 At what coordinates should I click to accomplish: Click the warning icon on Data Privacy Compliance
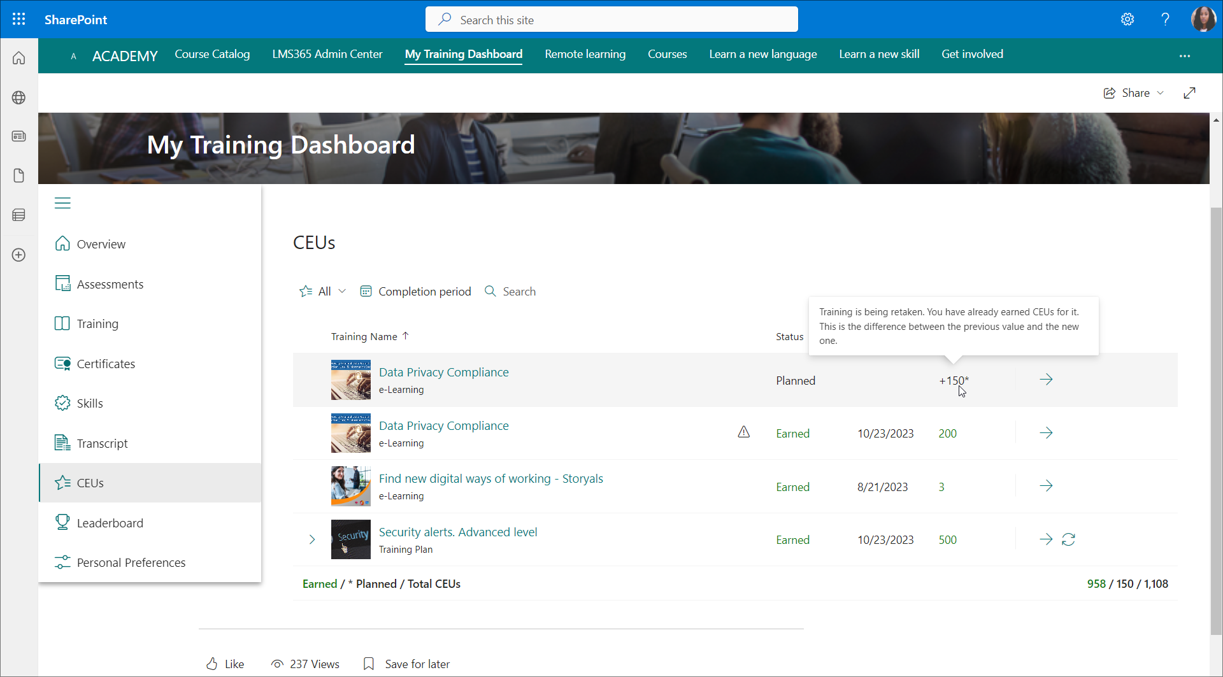point(743,432)
